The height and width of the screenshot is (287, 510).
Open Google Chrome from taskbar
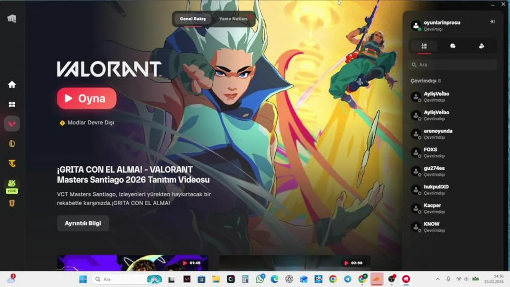pyautogui.click(x=333, y=279)
